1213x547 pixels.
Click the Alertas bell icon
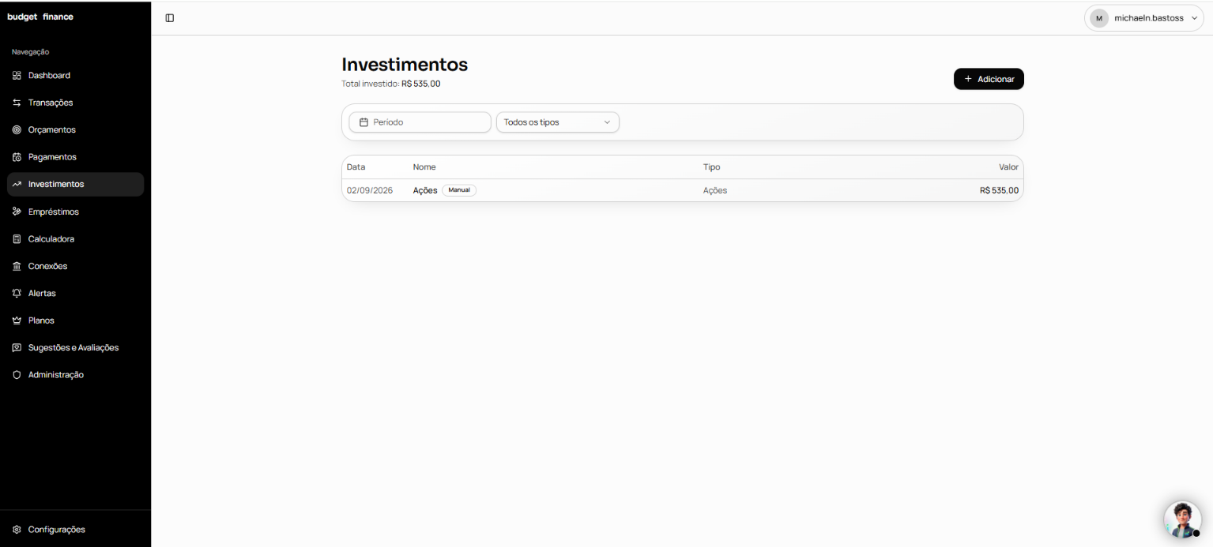coord(17,293)
